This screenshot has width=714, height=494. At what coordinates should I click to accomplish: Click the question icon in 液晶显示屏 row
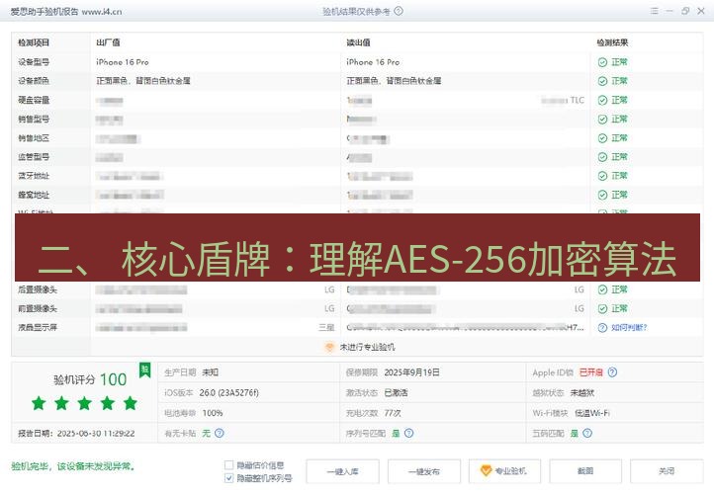pos(602,327)
